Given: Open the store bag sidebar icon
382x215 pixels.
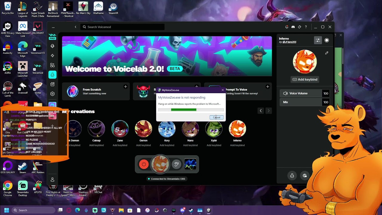Looking at the screenshot, I should [x=53, y=84].
